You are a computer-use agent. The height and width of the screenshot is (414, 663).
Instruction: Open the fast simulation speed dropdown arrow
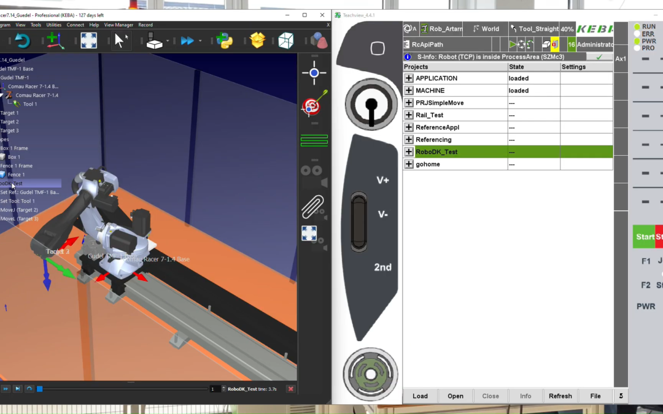pos(200,41)
